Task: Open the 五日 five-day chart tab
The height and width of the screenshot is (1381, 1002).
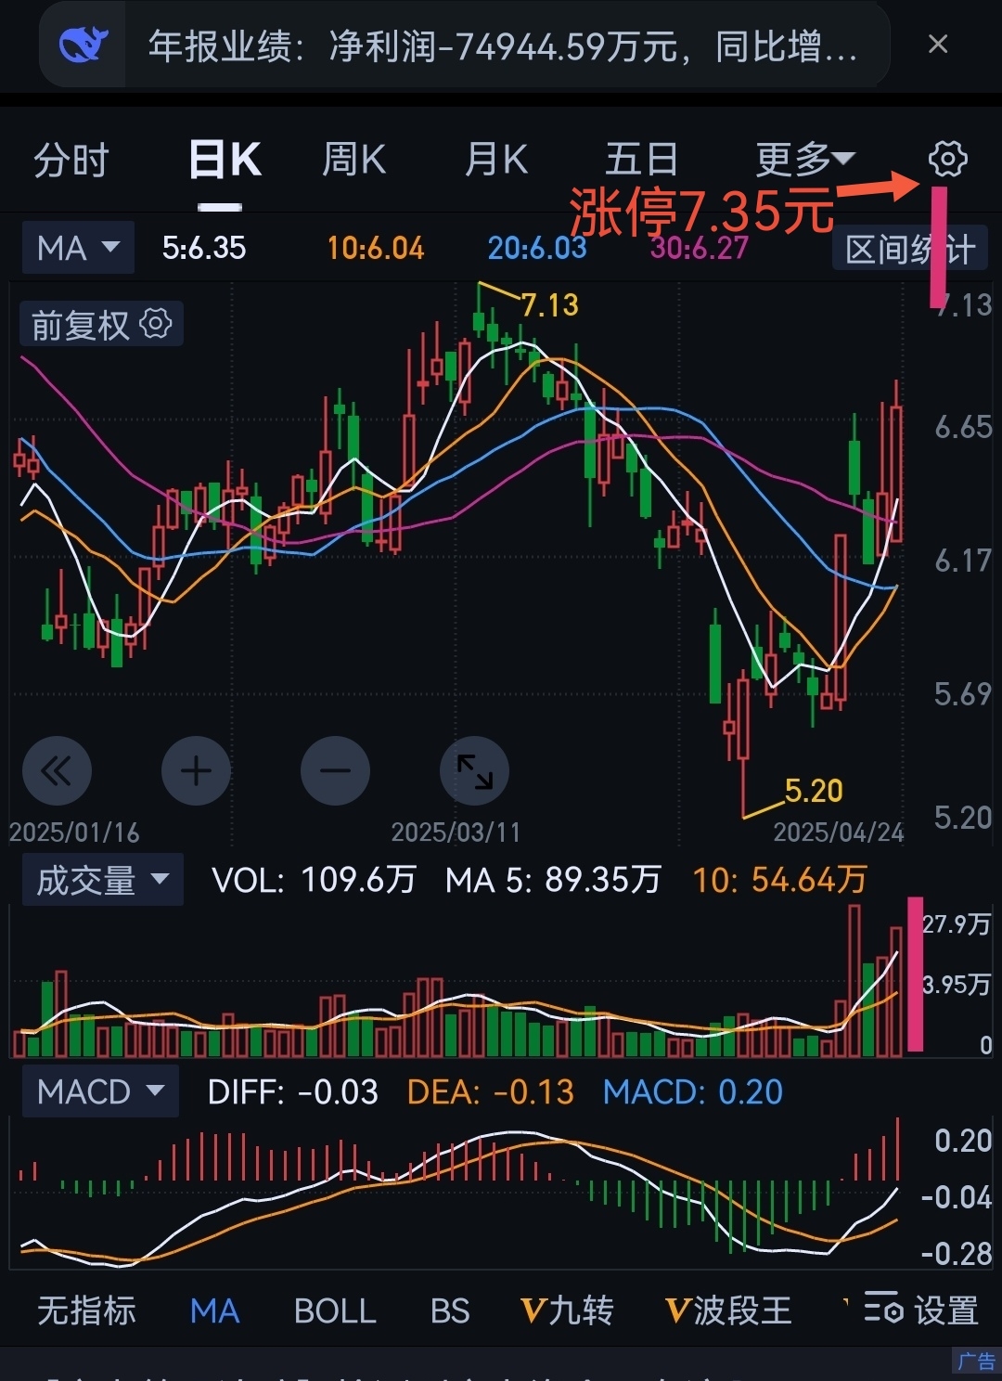Action: [x=641, y=161]
